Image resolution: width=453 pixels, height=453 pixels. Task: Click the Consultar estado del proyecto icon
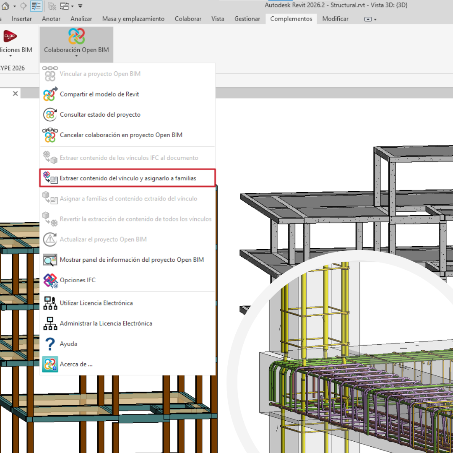pyautogui.click(x=50, y=115)
